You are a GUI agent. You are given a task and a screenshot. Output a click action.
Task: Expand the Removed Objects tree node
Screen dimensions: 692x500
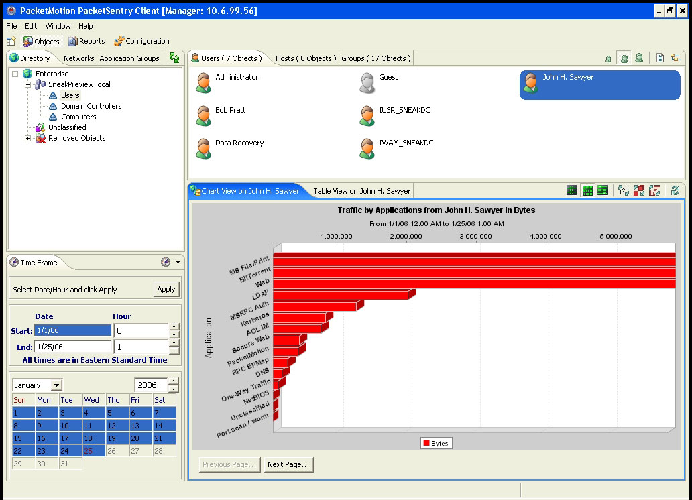coord(27,138)
